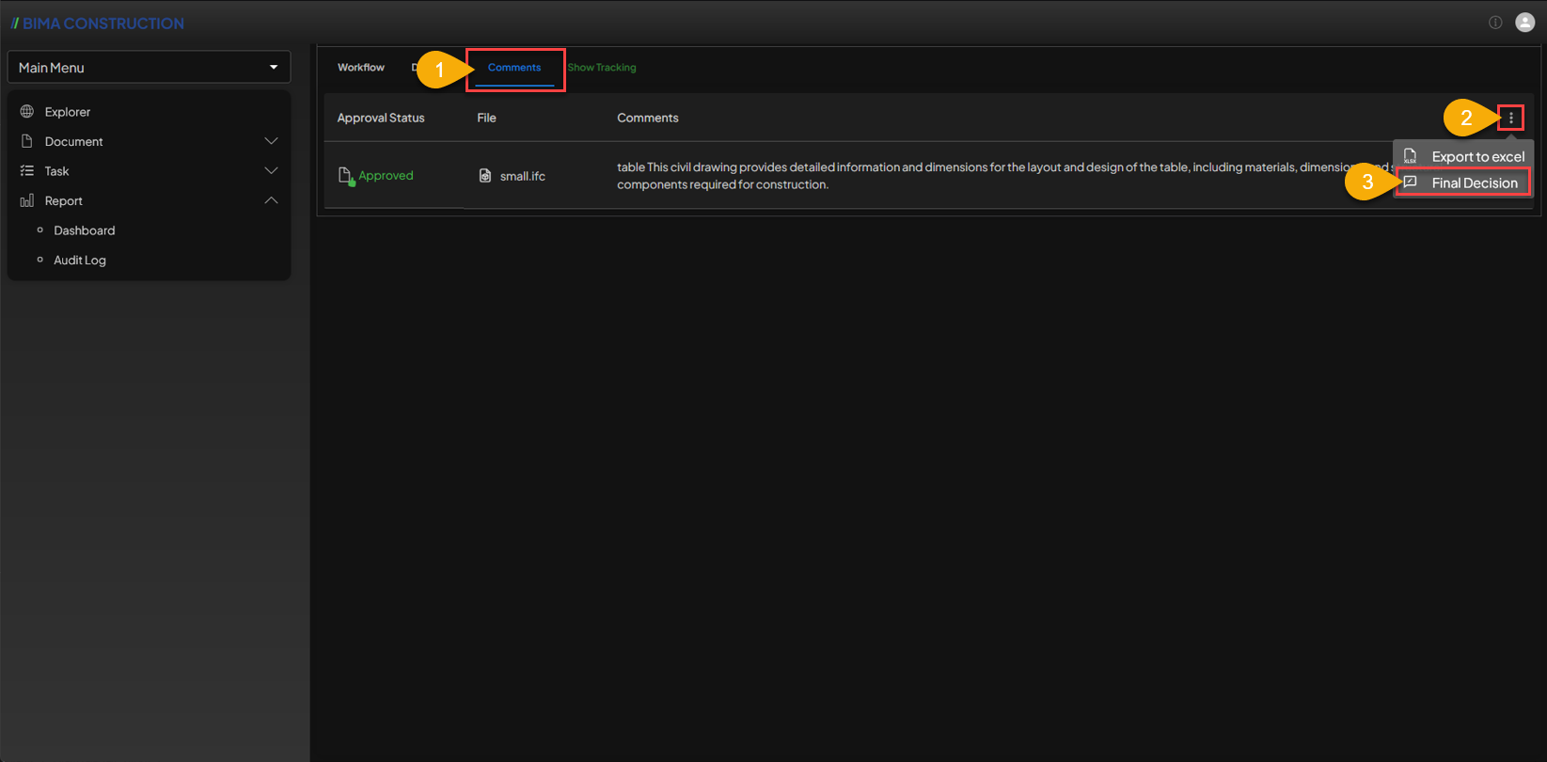
Task: Click the Report bar chart icon
Action: 27,200
